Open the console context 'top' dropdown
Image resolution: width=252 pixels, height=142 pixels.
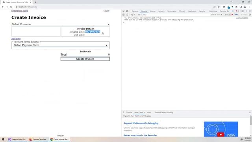coord(133,15)
